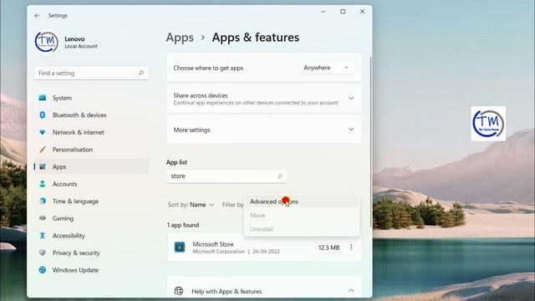Open the Lenovo account profile picture
The width and height of the screenshot is (535, 301).
pos(47,42)
